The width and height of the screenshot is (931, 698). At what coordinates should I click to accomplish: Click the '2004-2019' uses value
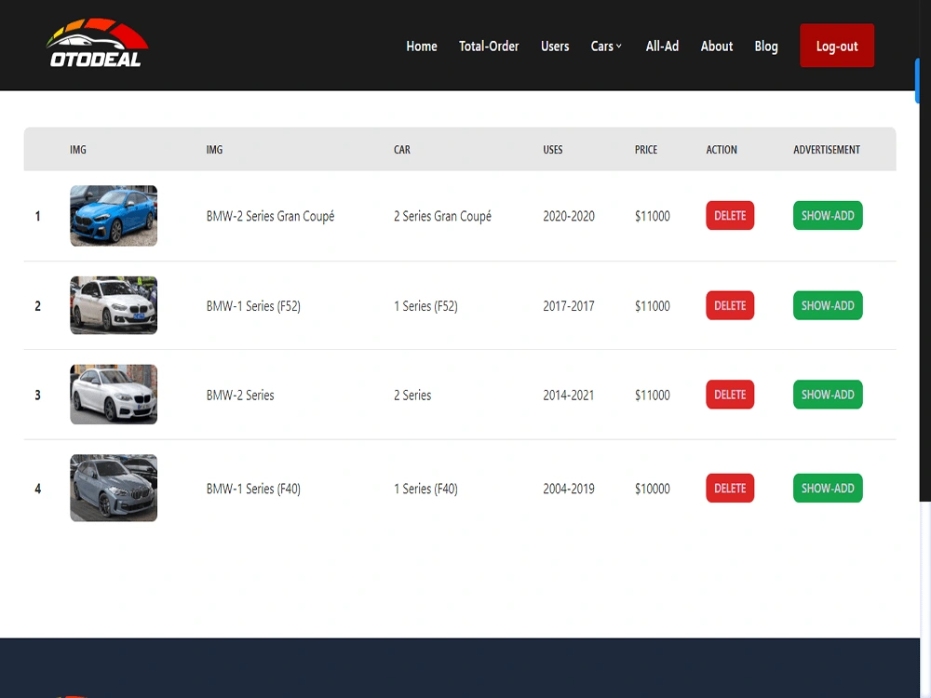569,490
